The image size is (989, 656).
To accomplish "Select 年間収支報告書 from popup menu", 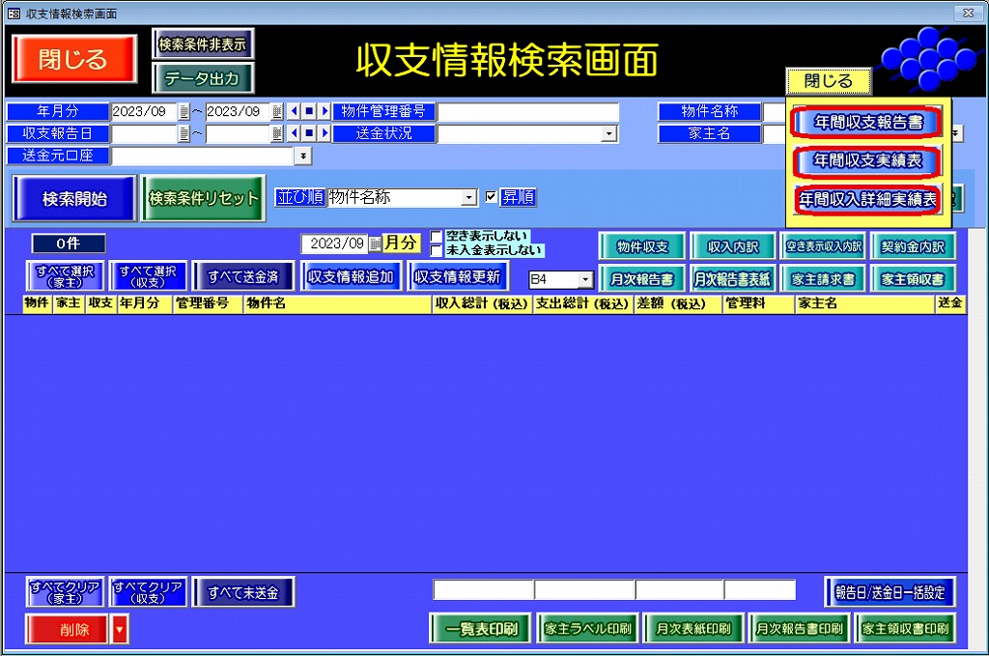I will (868, 123).
